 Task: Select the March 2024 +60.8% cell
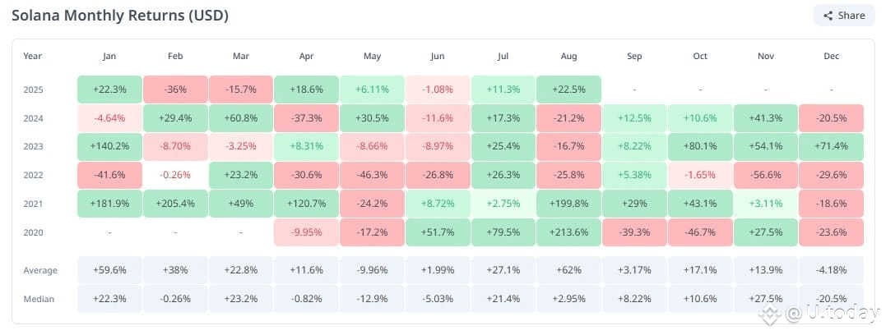(241, 118)
